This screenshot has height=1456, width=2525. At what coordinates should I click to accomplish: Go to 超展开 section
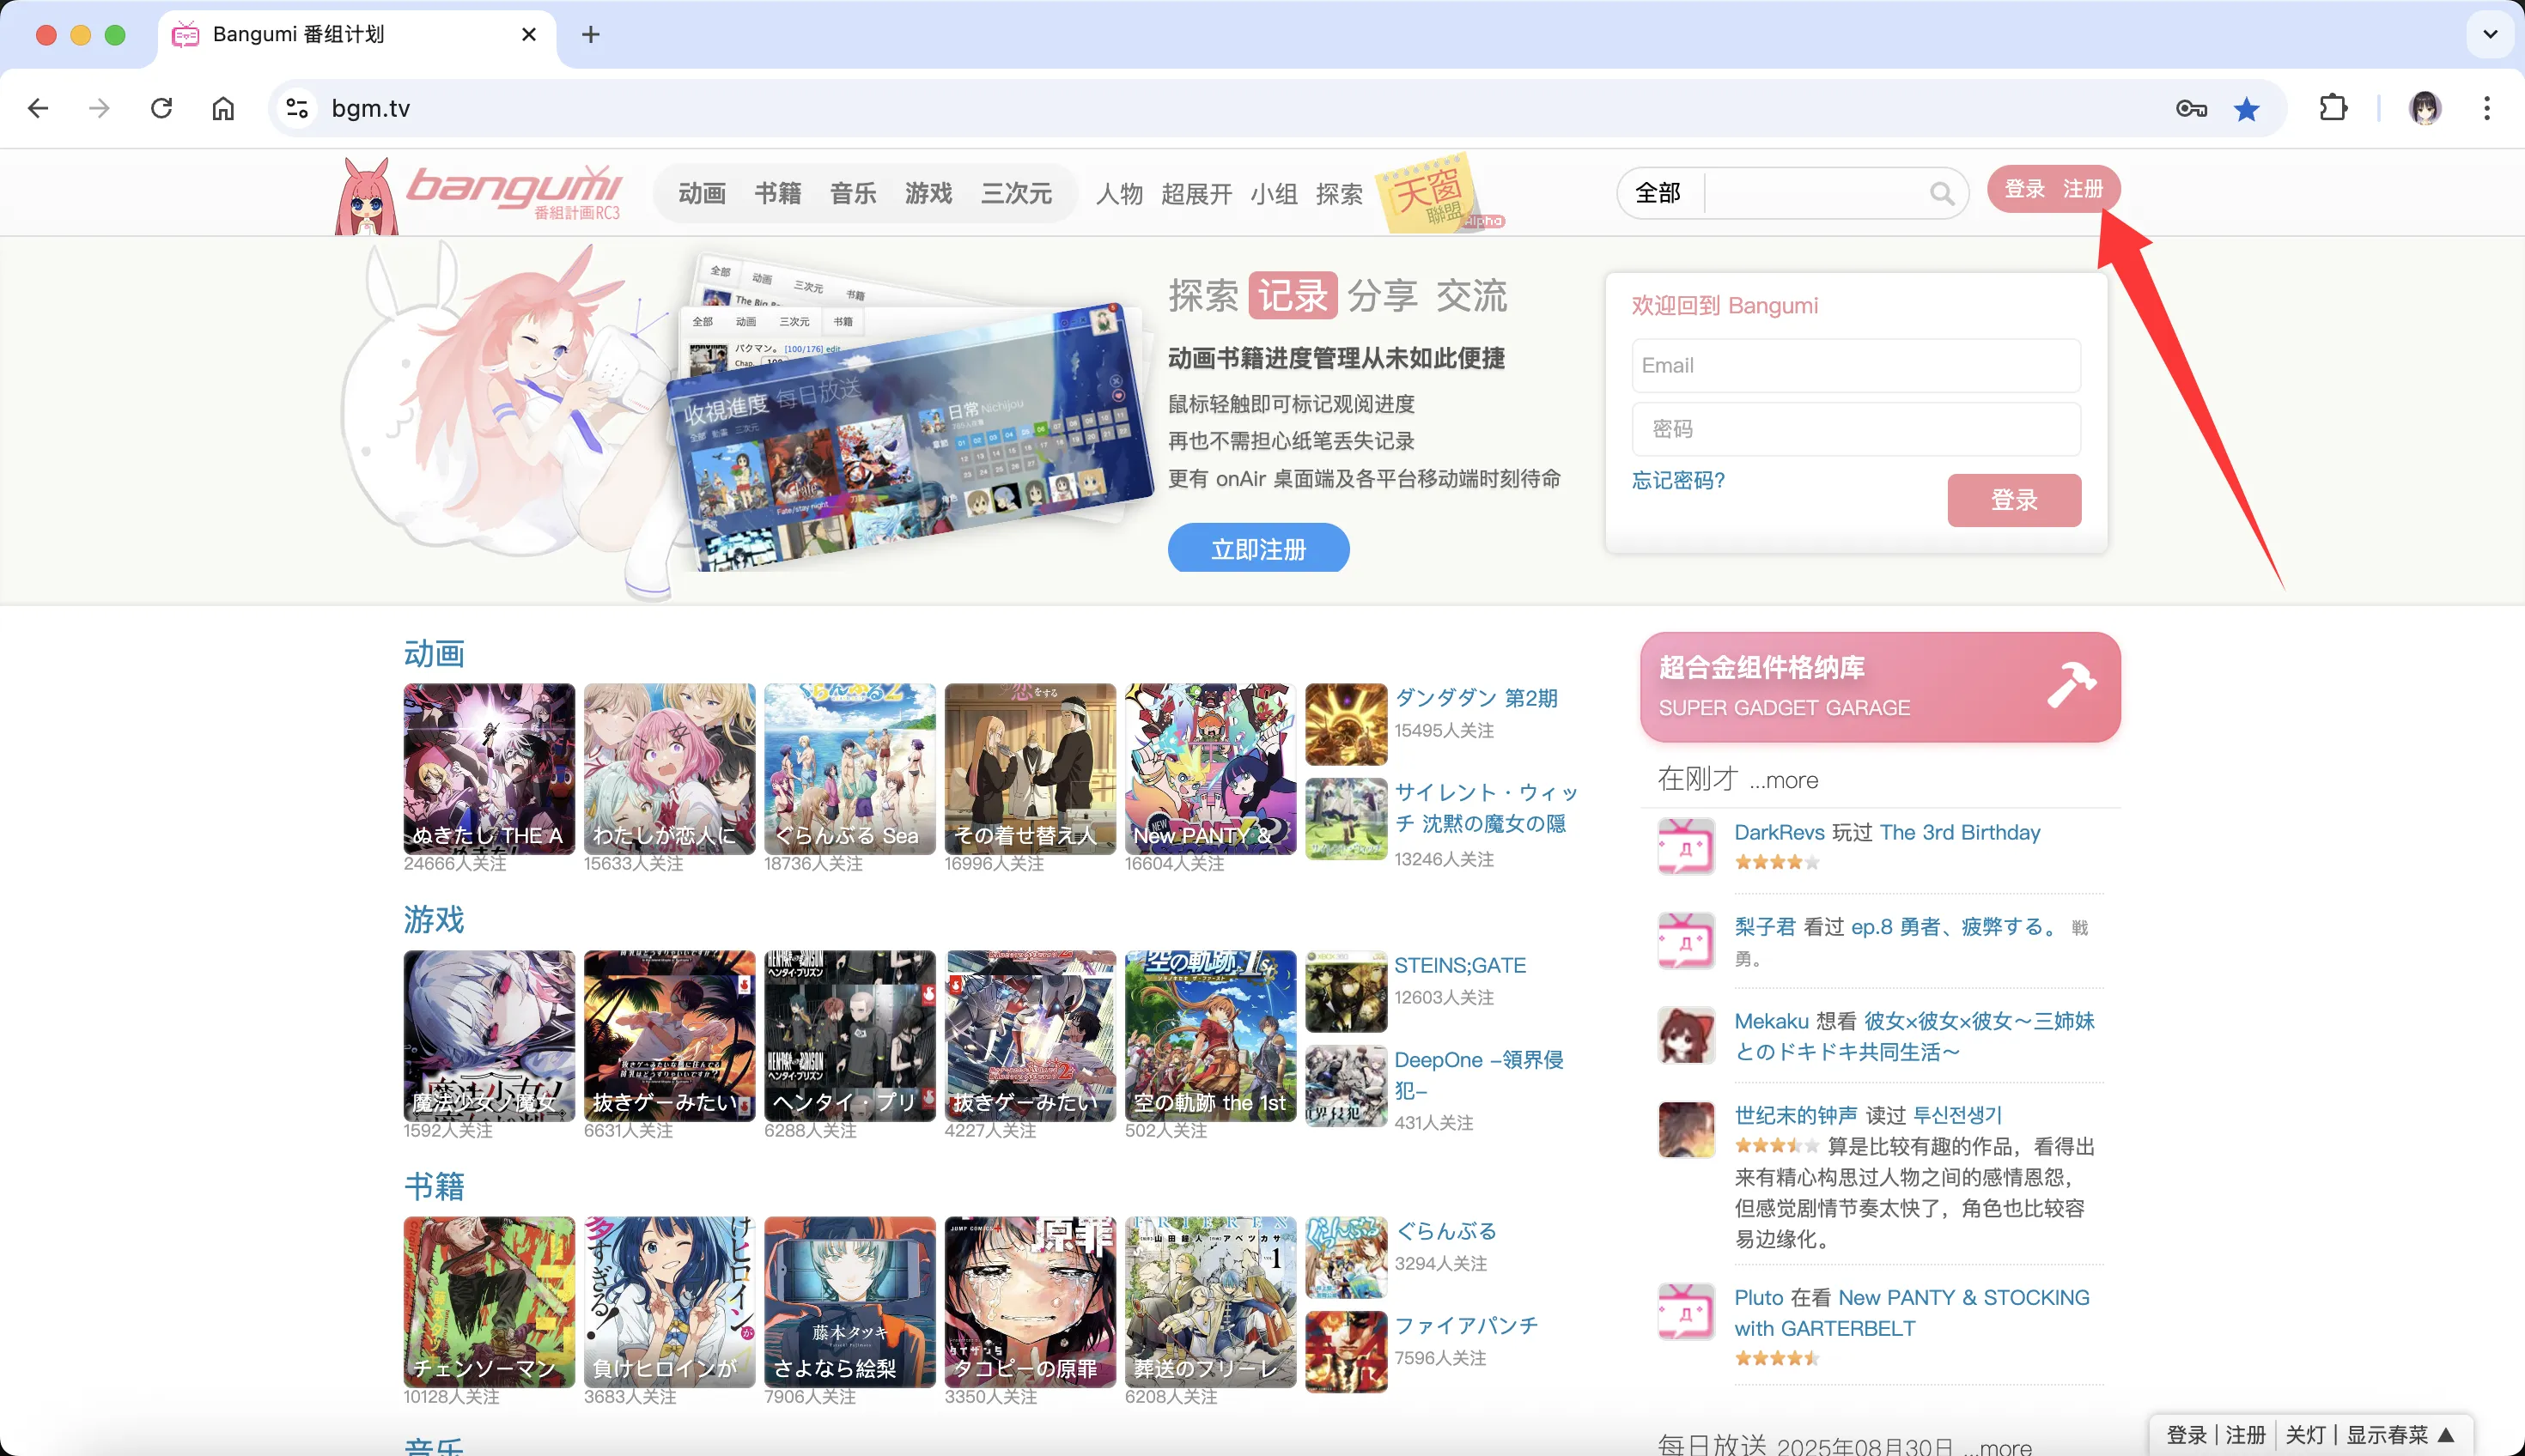pos(1196,194)
